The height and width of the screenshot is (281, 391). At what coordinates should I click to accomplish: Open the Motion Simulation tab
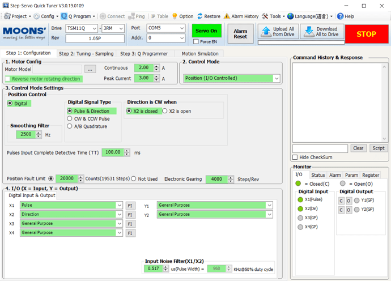click(200, 54)
